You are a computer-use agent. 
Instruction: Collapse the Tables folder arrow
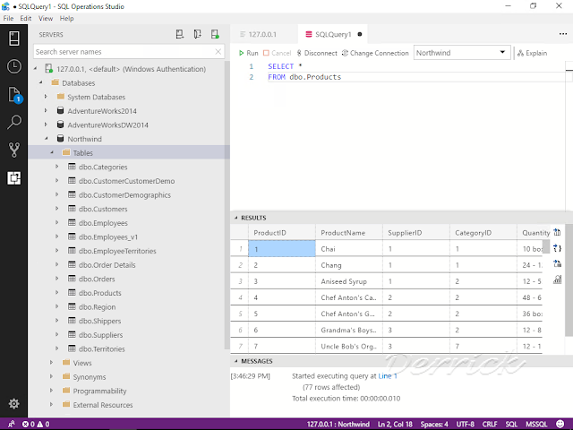point(52,152)
